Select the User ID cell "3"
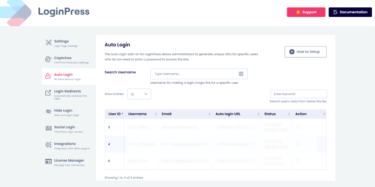This screenshot has width=375, height=187. (114, 127)
